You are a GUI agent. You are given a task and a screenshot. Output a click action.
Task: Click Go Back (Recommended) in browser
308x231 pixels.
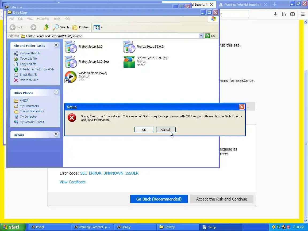tap(159, 199)
